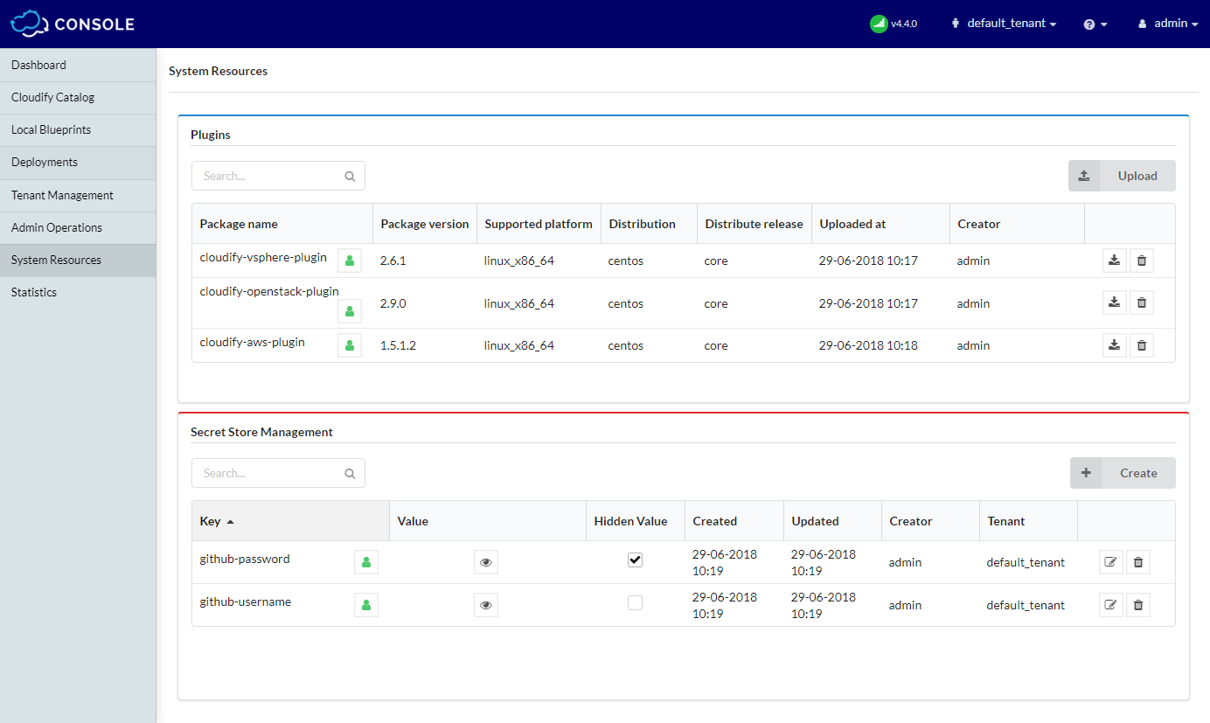
Task: Click the github-username key text
Action: click(x=246, y=601)
